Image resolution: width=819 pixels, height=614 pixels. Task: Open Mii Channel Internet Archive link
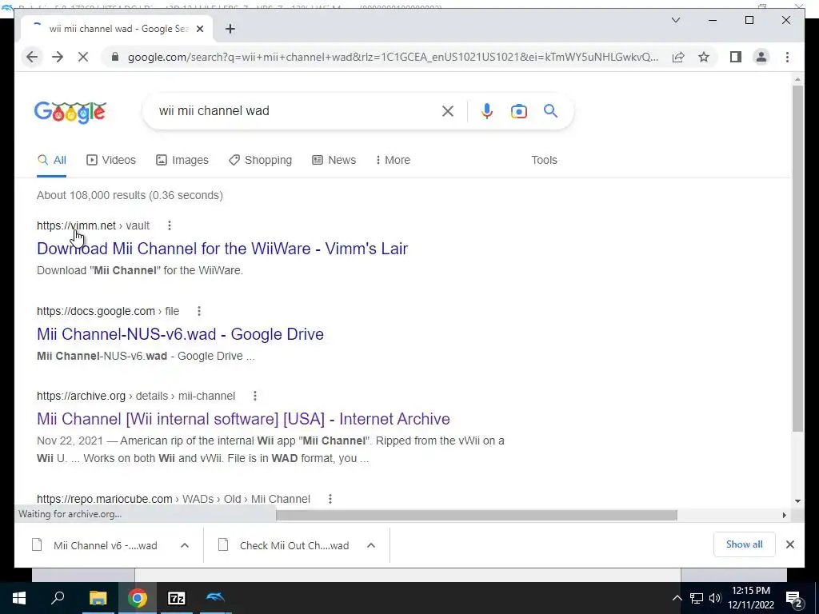(x=243, y=419)
